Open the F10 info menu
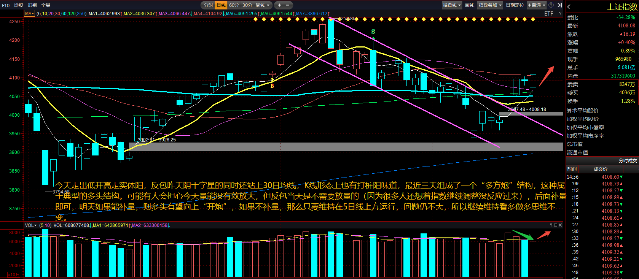 tap(6, 5)
